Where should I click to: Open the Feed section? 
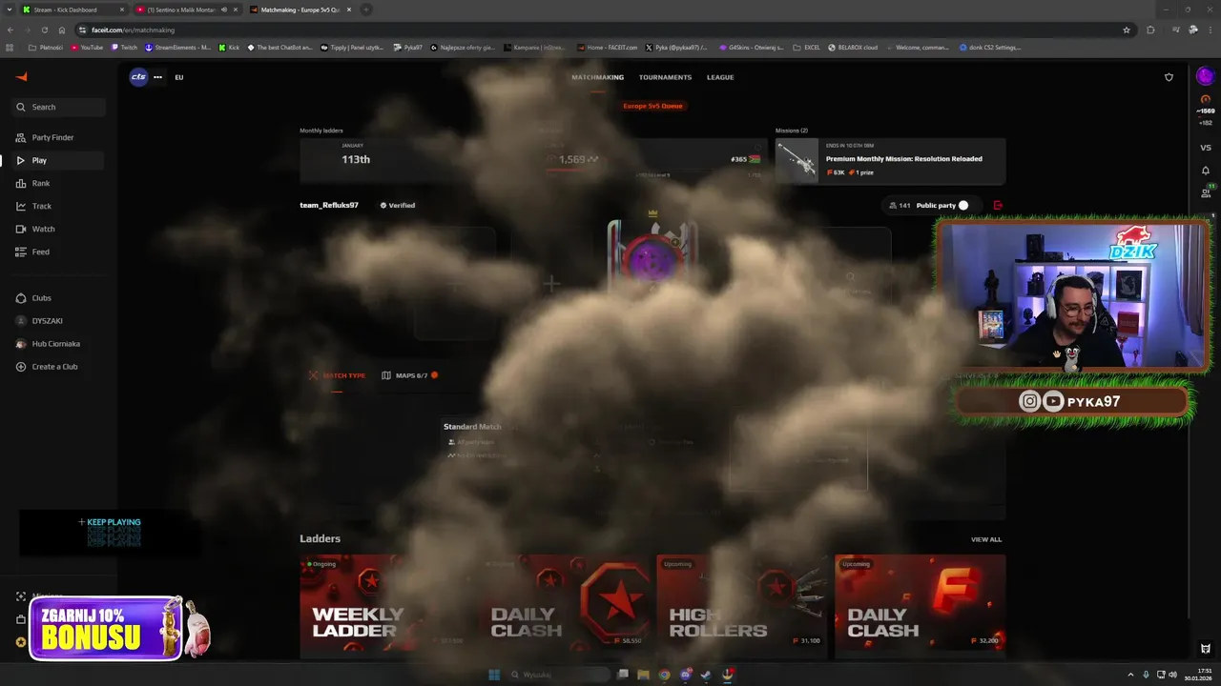(59, 252)
